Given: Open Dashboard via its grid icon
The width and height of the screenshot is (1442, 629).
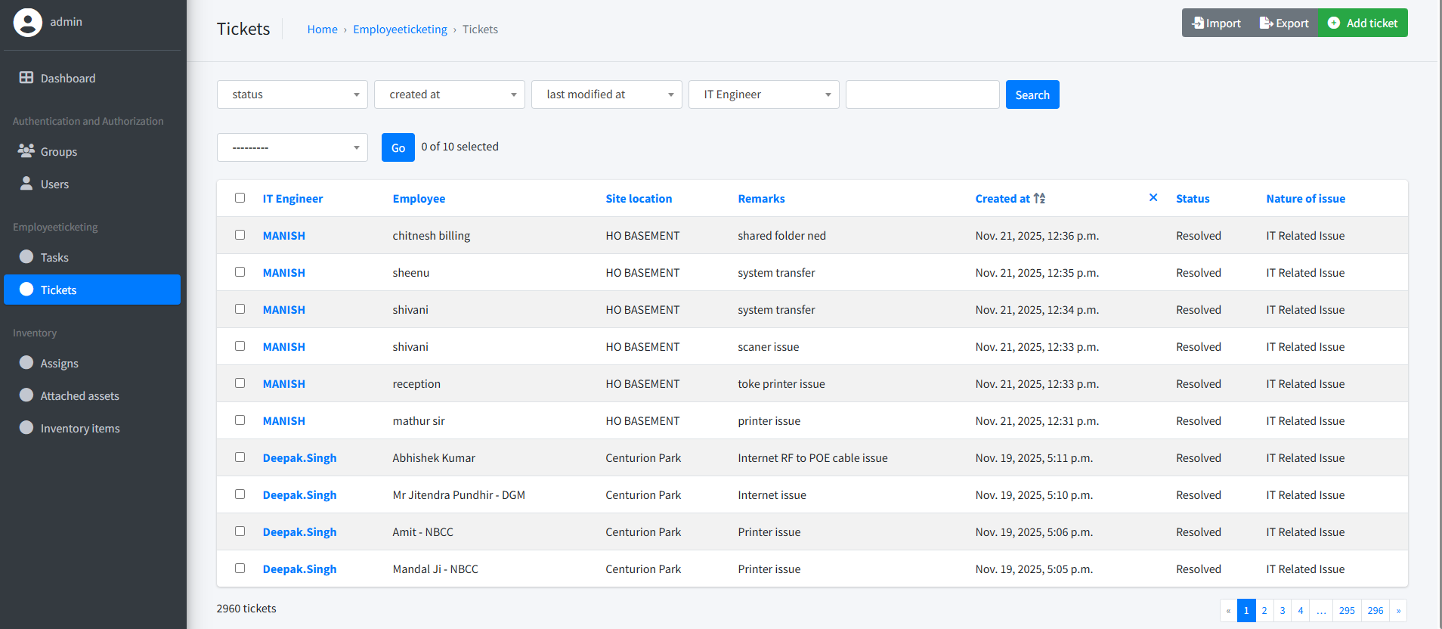Looking at the screenshot, I should [26, 78].
